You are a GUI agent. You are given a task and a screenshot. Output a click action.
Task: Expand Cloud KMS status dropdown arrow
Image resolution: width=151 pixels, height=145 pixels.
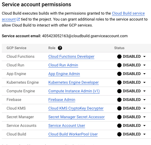(144, 108)
